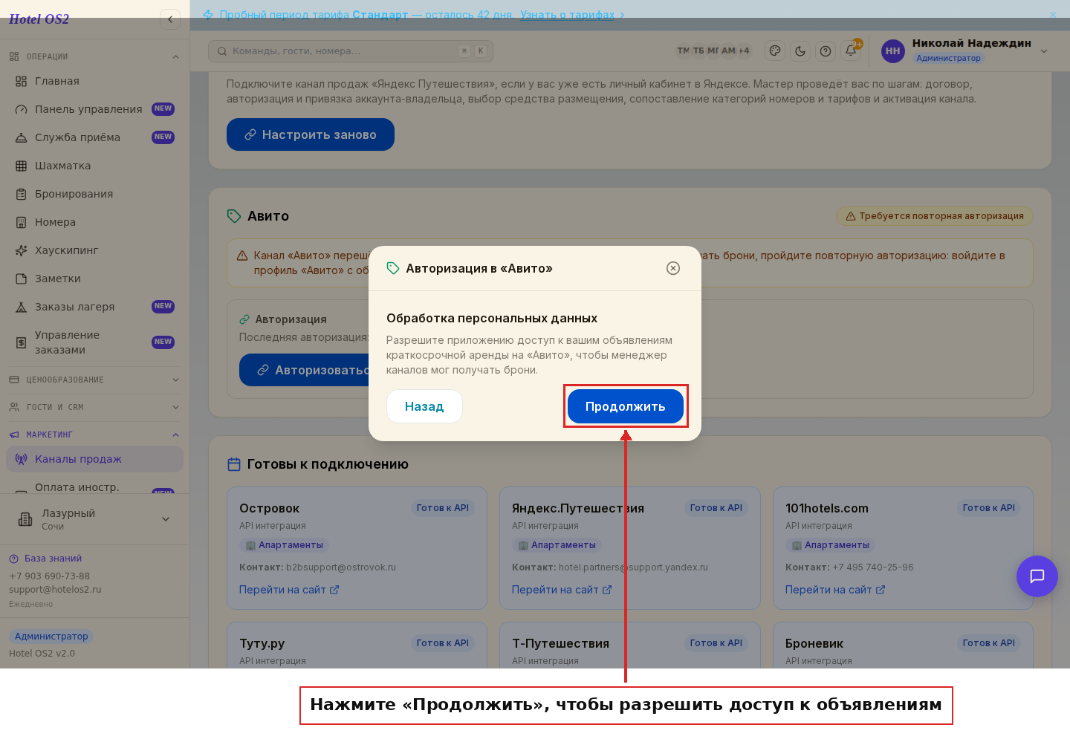Click the Hotel OS2 logo
Screen dimensions: 1070x742
coord(39,19)
